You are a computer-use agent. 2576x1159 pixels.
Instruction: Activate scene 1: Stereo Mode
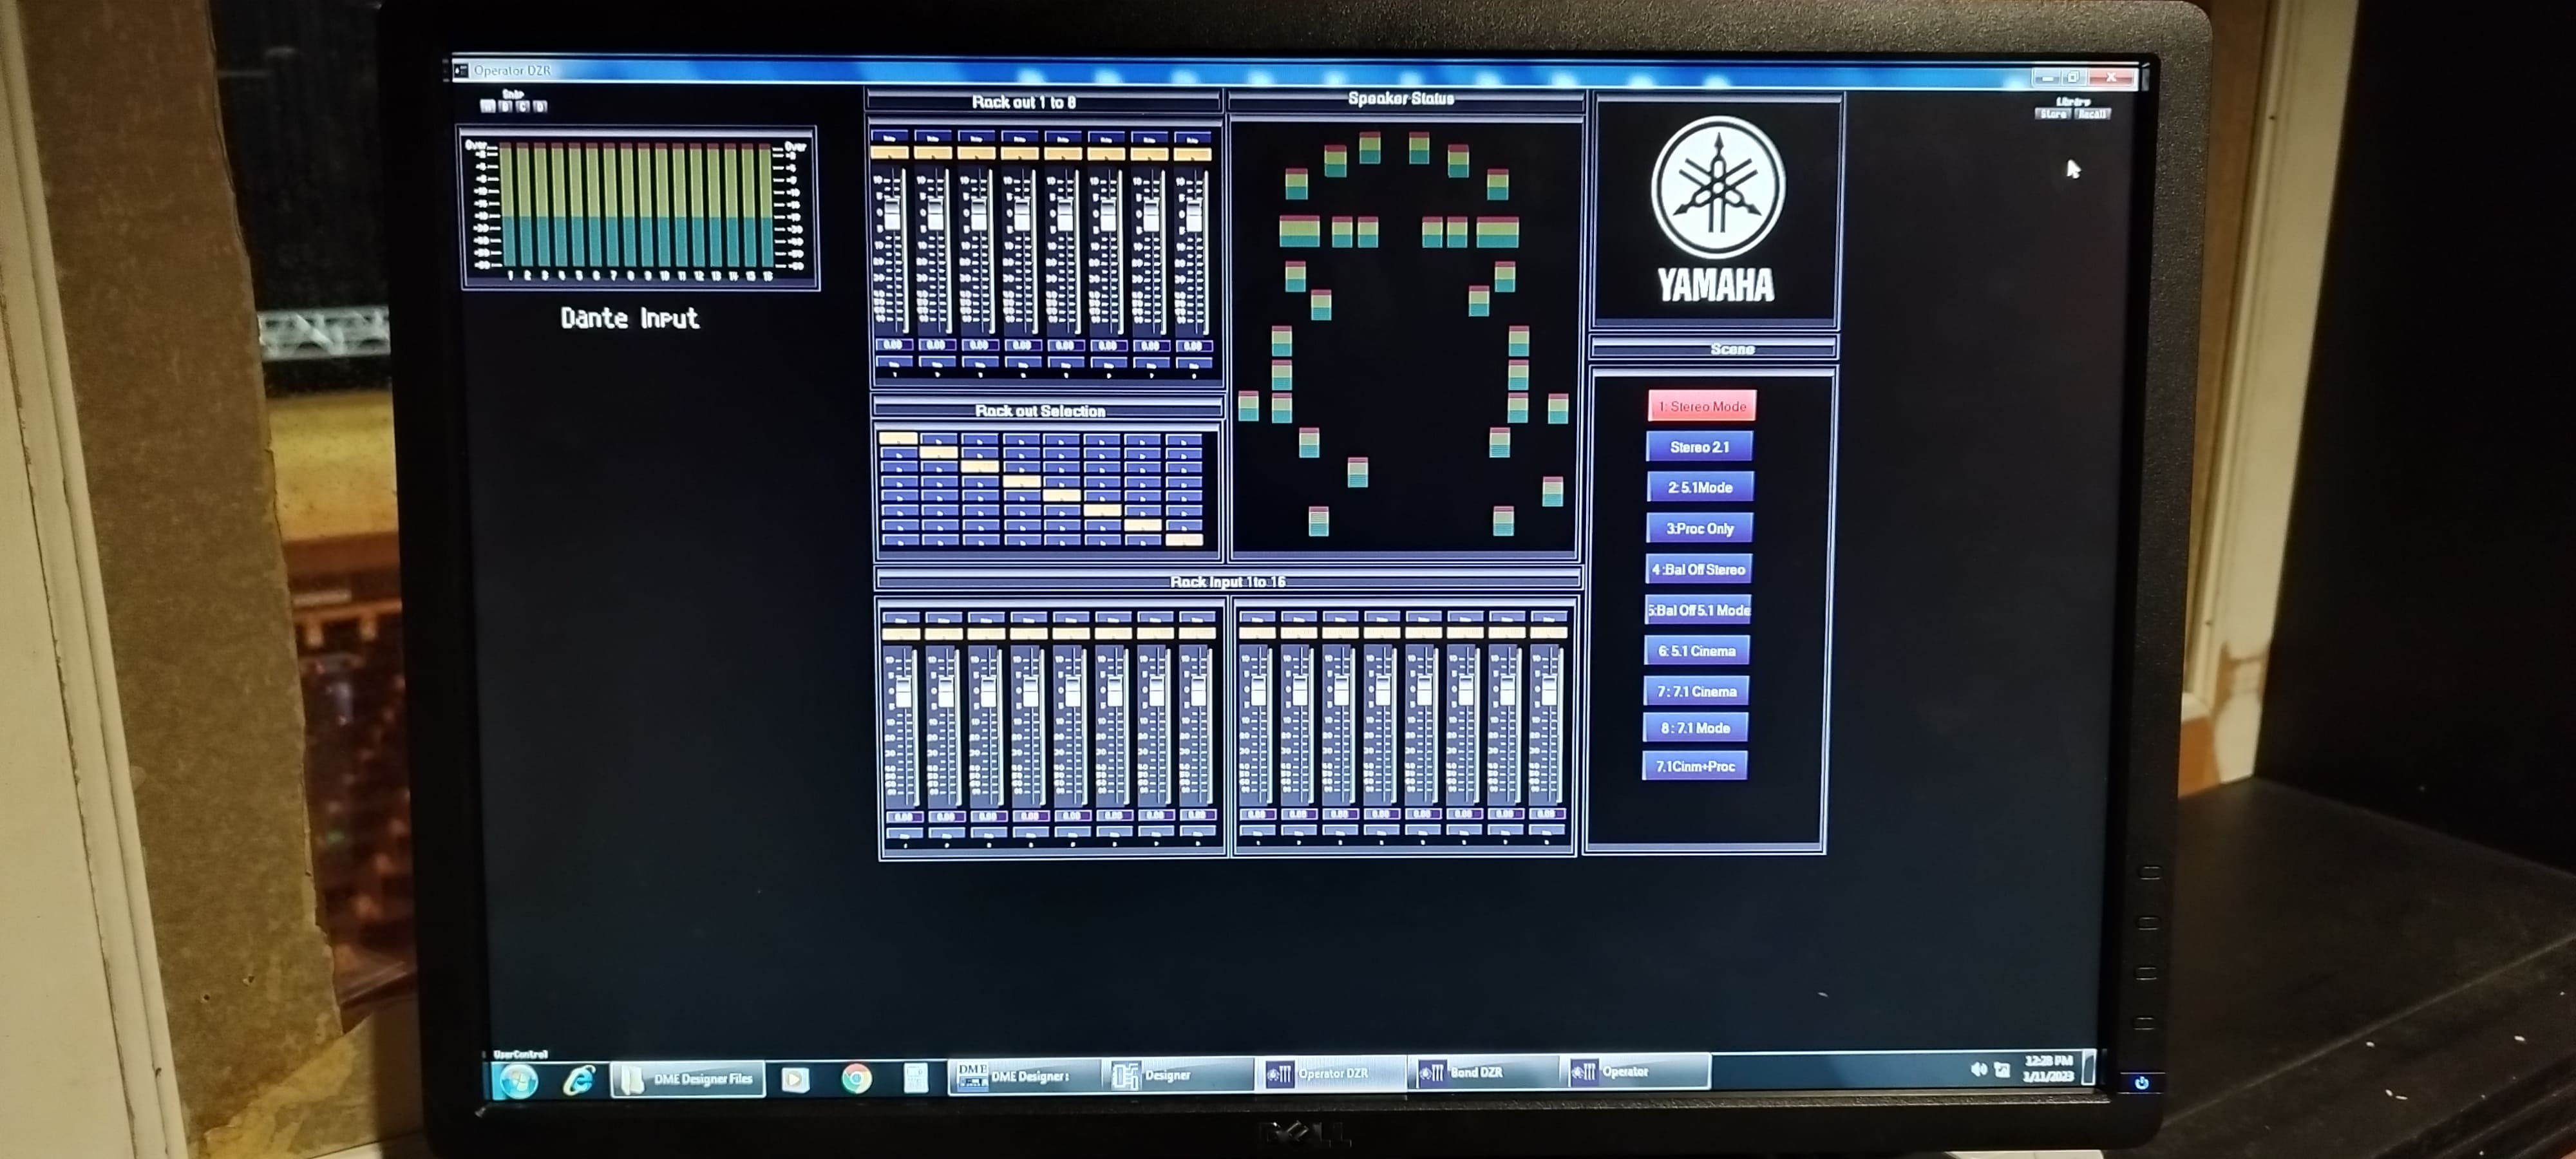[1701, 406]
